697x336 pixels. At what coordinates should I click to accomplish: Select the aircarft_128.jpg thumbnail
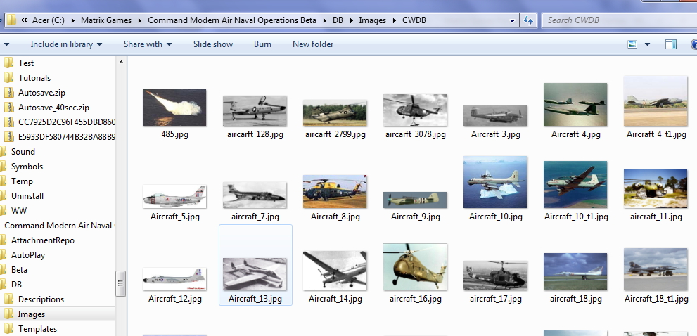pos(255,110)
